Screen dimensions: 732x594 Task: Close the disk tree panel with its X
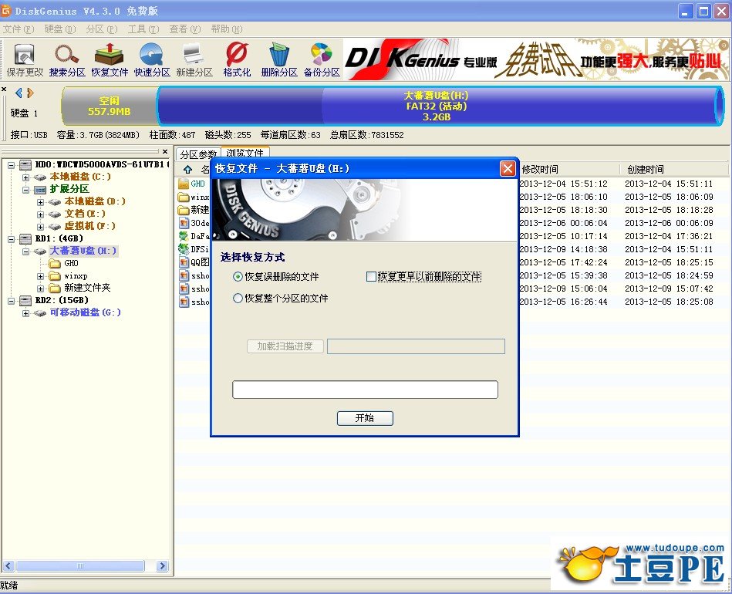(165, 151)
